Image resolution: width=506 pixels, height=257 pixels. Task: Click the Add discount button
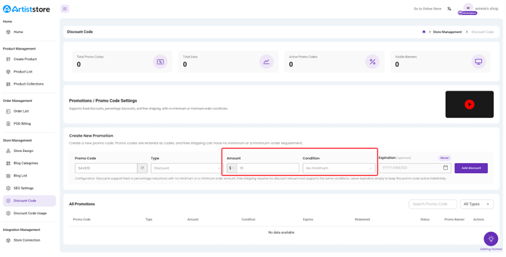tap(471, 168)
